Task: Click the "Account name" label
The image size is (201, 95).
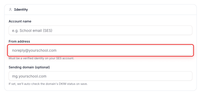Action: point(20,21)
